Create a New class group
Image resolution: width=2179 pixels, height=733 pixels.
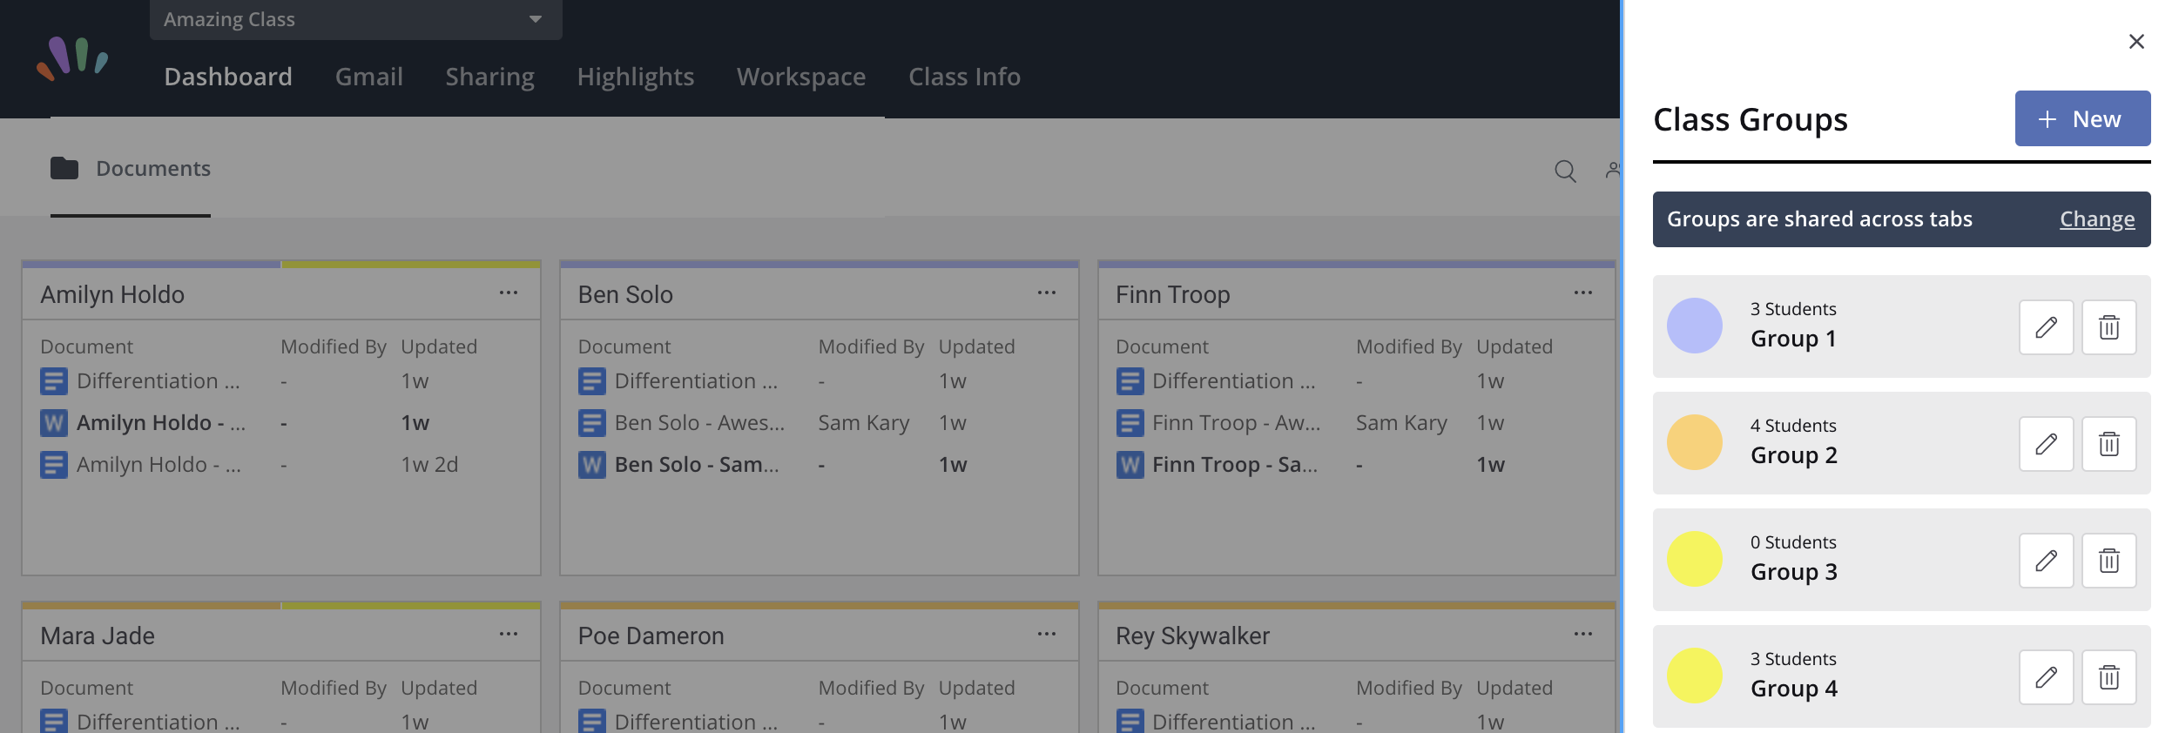pos(2082,118)
